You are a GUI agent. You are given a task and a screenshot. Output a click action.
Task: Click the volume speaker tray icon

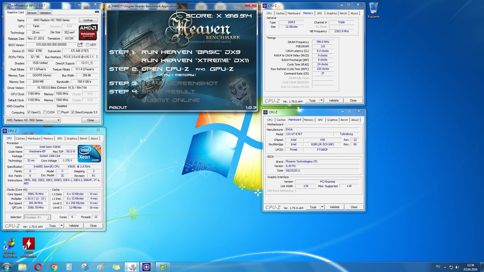coord(457,267)
